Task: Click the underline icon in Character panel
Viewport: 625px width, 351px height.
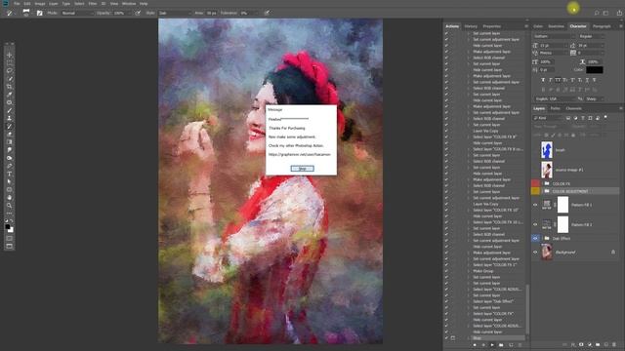Action: 587,80
